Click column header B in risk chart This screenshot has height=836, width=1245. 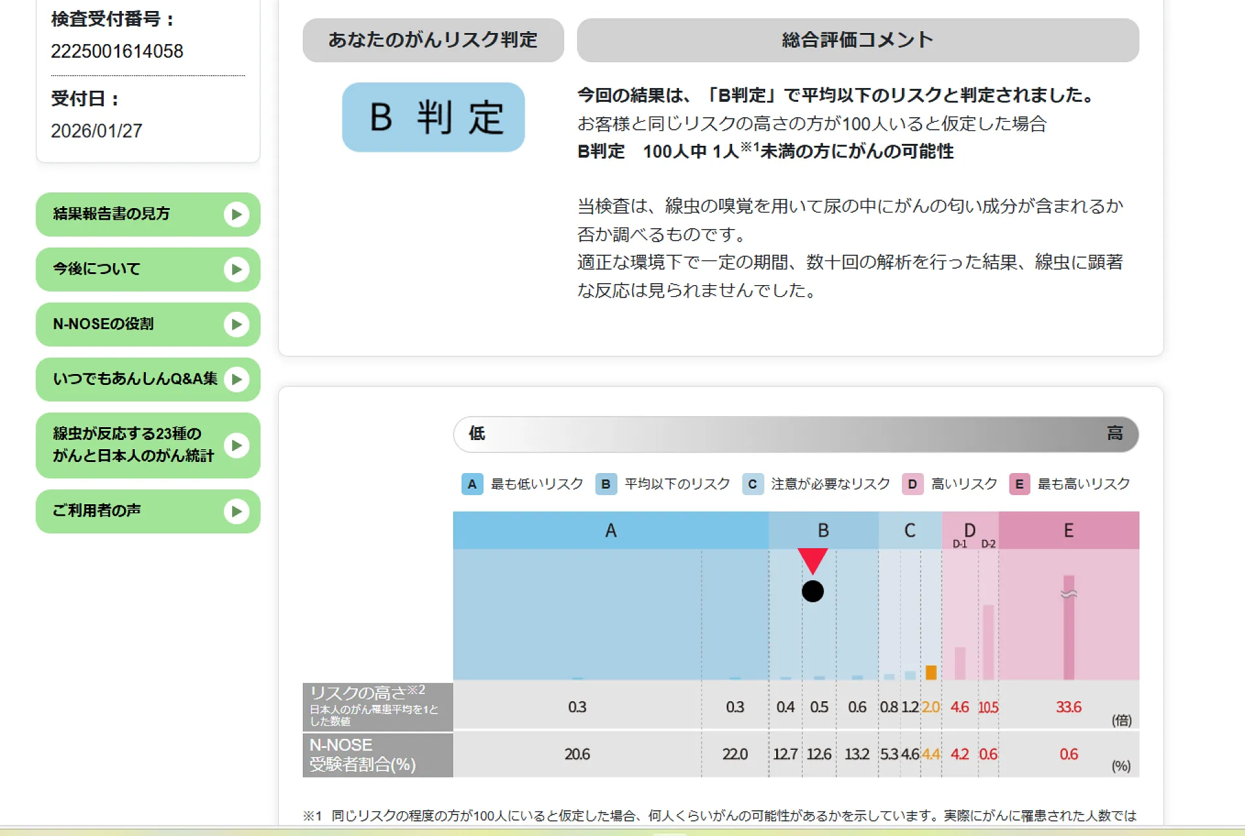click(823, 531)
